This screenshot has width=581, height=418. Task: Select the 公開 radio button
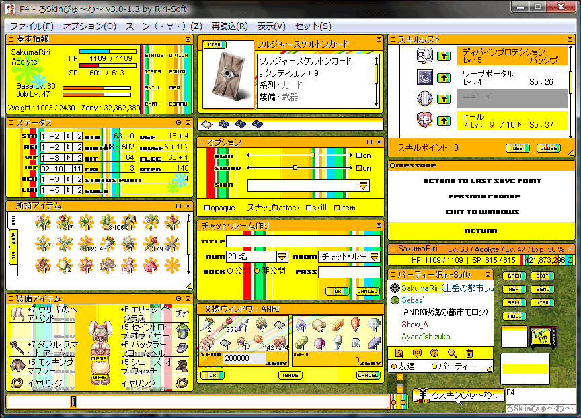[230, 271]
